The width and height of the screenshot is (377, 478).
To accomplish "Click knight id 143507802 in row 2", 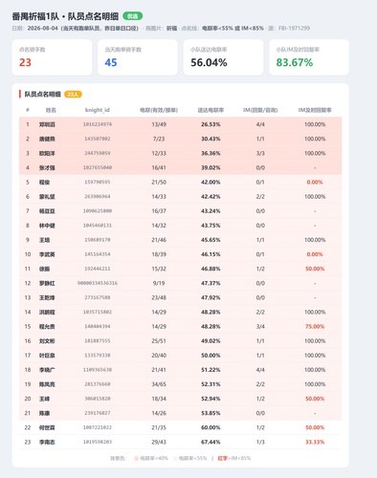I will [98, 139].
